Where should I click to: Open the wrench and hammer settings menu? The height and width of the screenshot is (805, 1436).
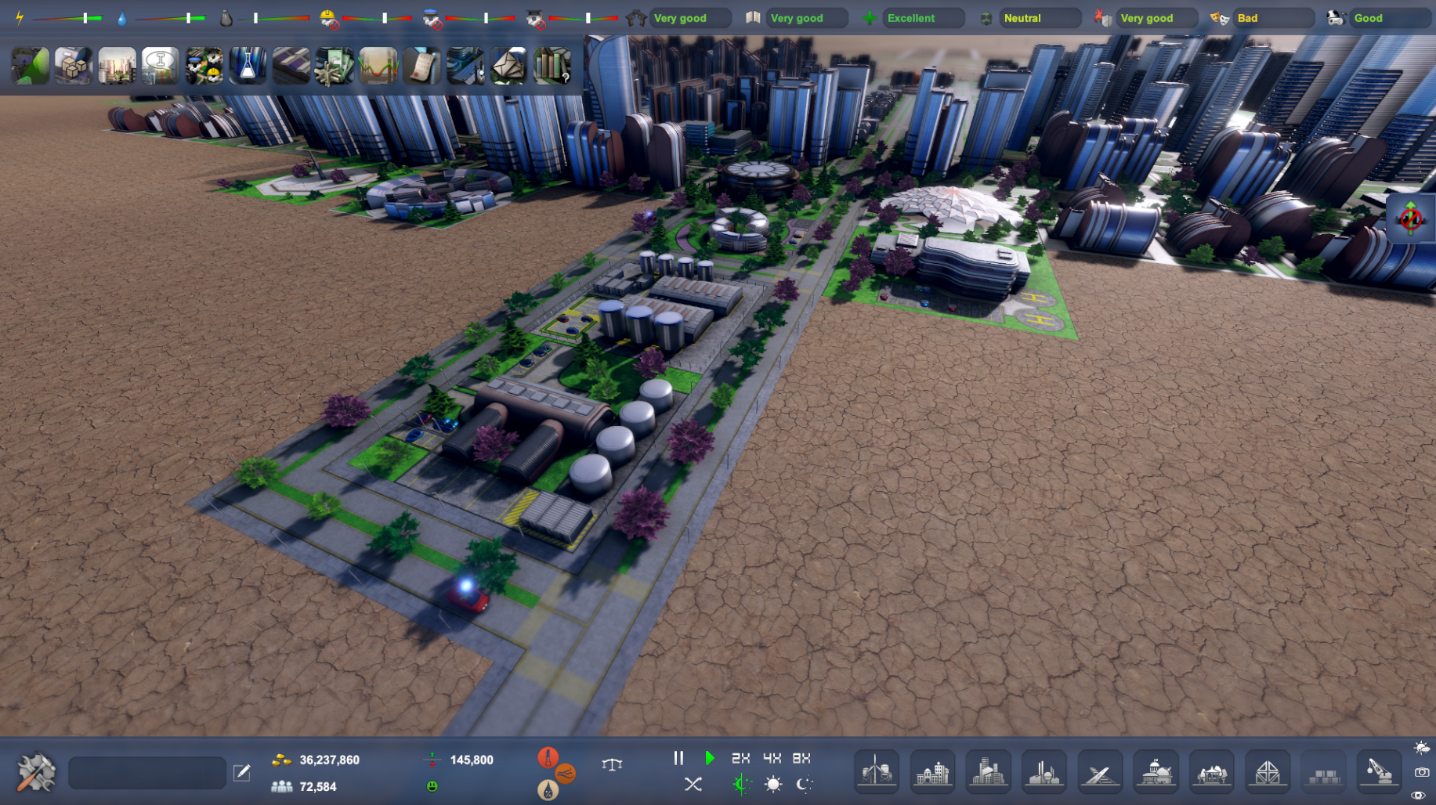[x=35, y=773]
